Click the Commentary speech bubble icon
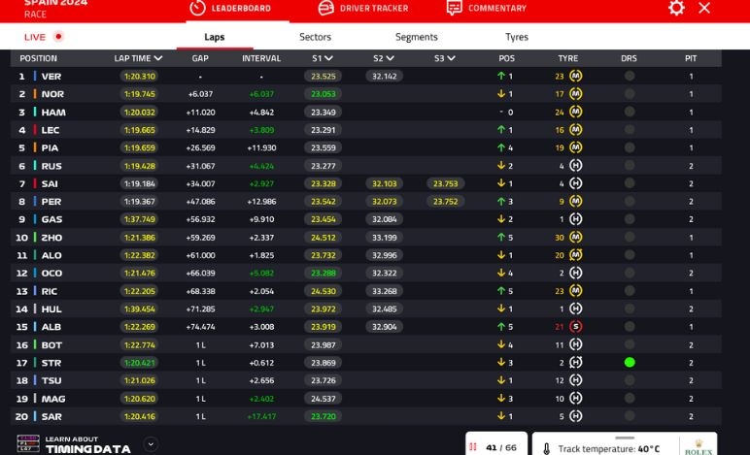This screenshot has width=750, height=455. click(454, 8)
